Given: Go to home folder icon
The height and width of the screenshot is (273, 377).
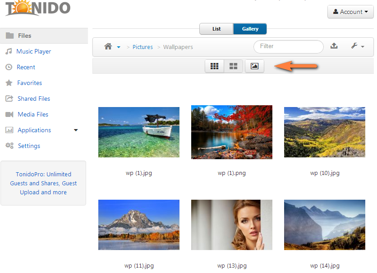Looking at the screenshot, I should pyautogui.click(x=108, y=46).
